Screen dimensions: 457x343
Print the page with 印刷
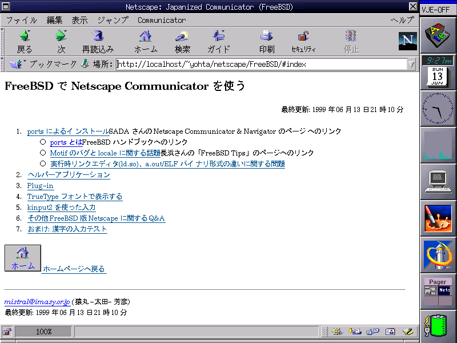[267, 41]
